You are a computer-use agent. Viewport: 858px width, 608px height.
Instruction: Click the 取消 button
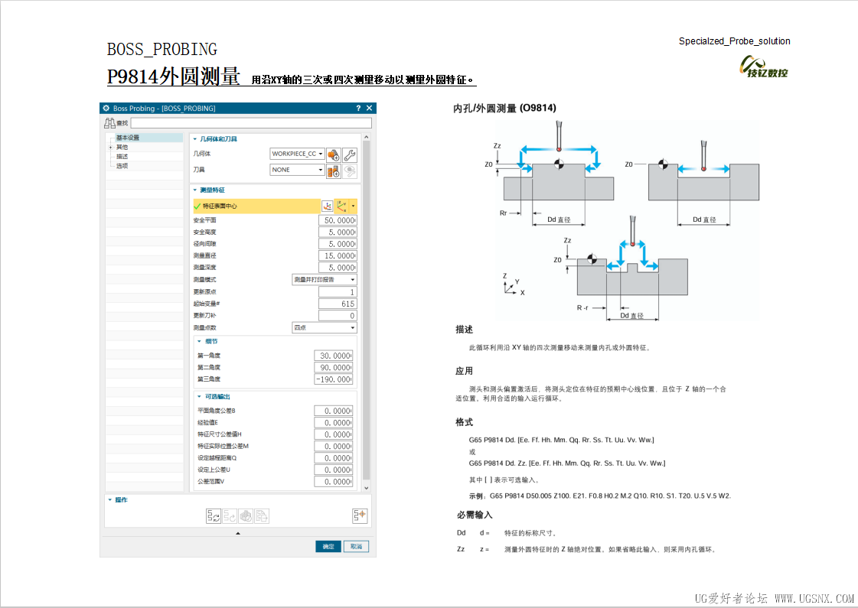pos(356,546)
